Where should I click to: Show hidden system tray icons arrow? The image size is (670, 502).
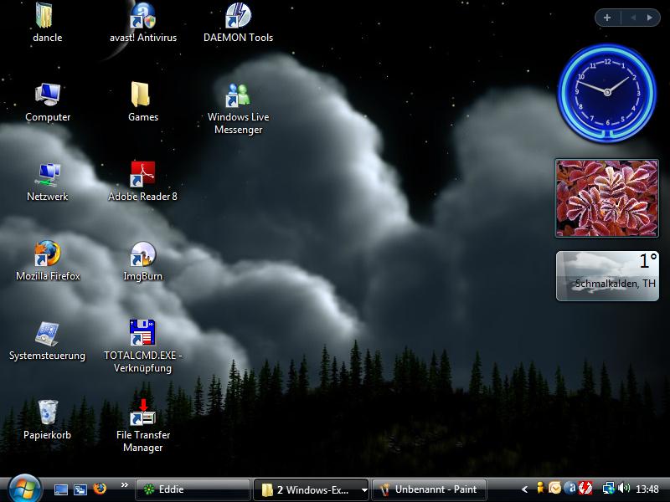[x=525, y=489]
